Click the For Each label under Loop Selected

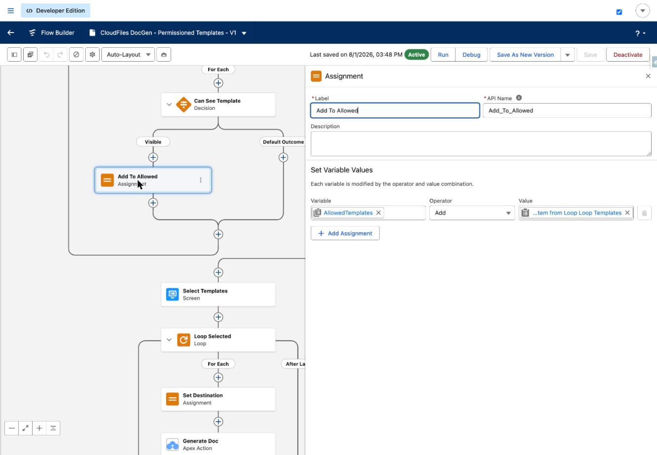(x=218, y=364)
